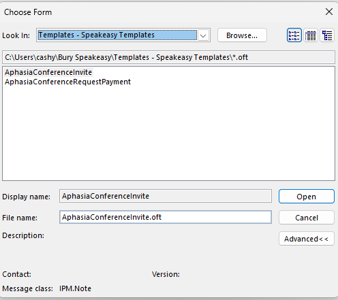
Task: Switch to the grouped tree view icon
Action: (x=327, y=35)
